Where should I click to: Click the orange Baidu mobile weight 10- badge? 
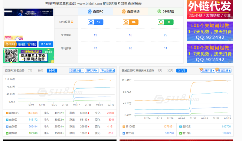[131, 22]
